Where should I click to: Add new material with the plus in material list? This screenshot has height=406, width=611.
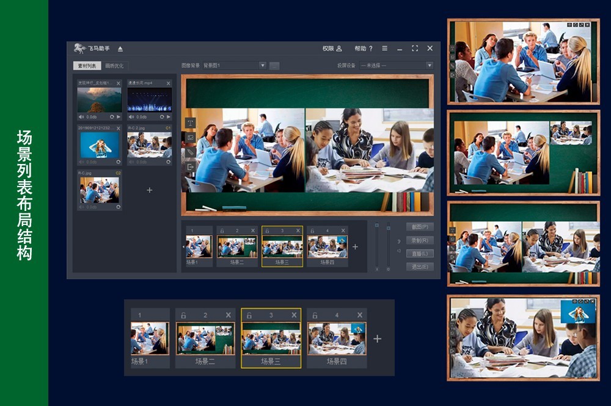pyautogui.click(x=150, y=190)
